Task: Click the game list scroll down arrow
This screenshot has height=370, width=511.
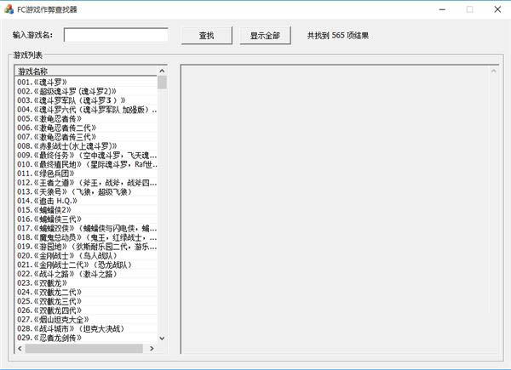Action: (162, 339)
